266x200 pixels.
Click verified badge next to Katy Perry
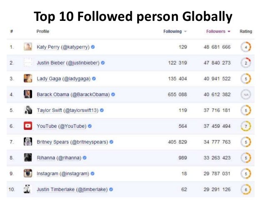pyautogui.click(x=93, y=47)
